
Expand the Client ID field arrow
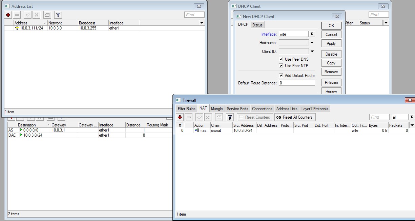[312, 52]
